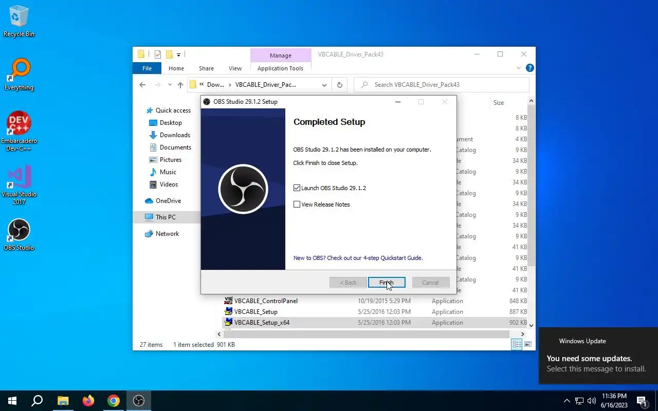
Task: Switch to OBS Studio taskbar icon
Action: click(139, 401)
